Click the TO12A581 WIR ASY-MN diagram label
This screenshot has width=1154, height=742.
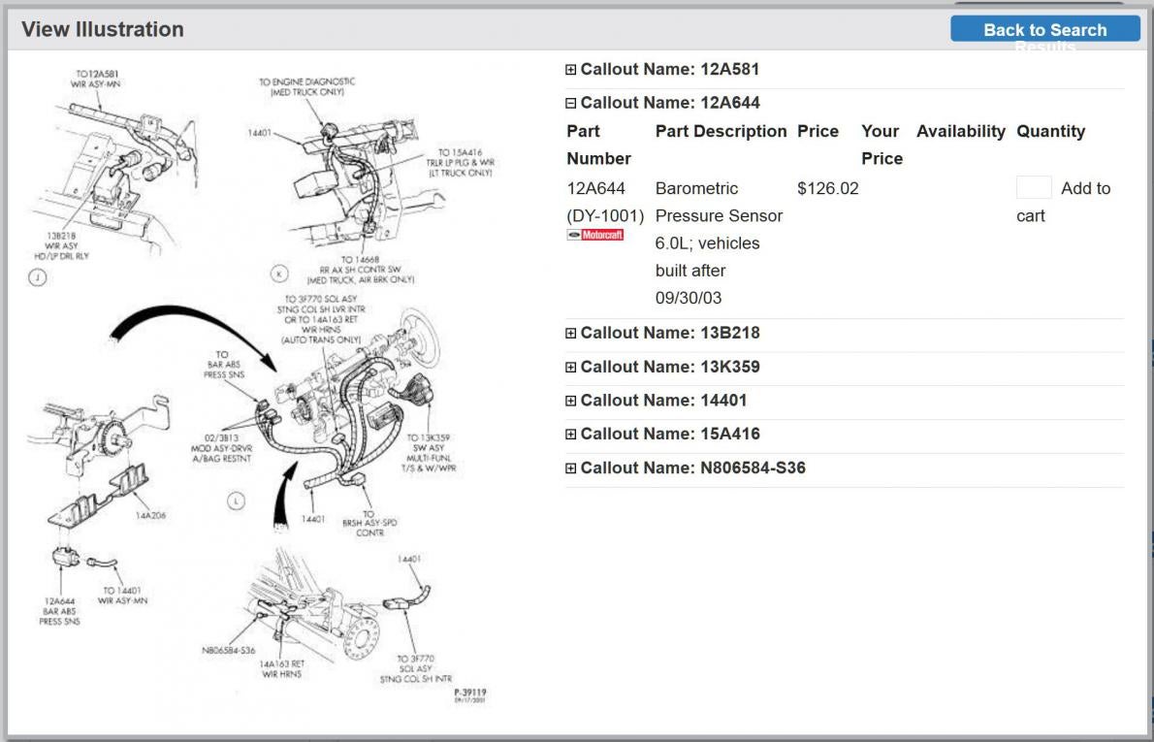tap(96, 79)
